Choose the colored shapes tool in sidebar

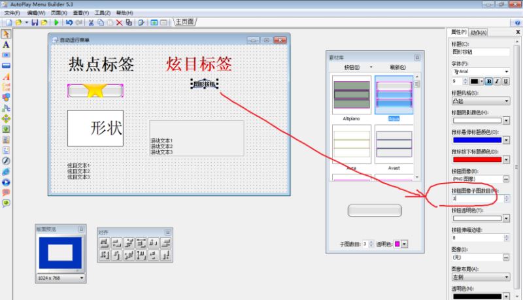pos(6,97)
